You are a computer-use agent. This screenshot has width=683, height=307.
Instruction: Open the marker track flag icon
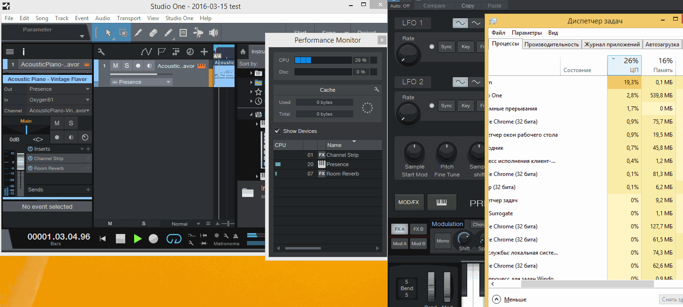tap(161, 52)
